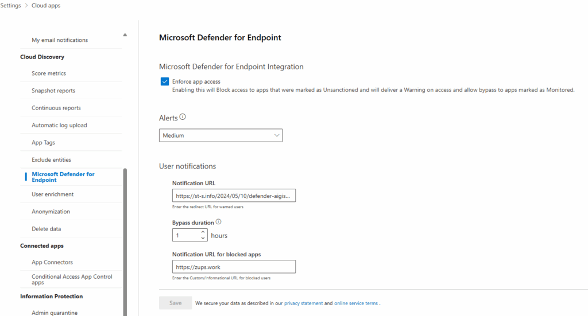Screen dimensions: 588x316
Task: Click the Connected apps section heading
Action: pyautogui.click(x=41, y=245)
